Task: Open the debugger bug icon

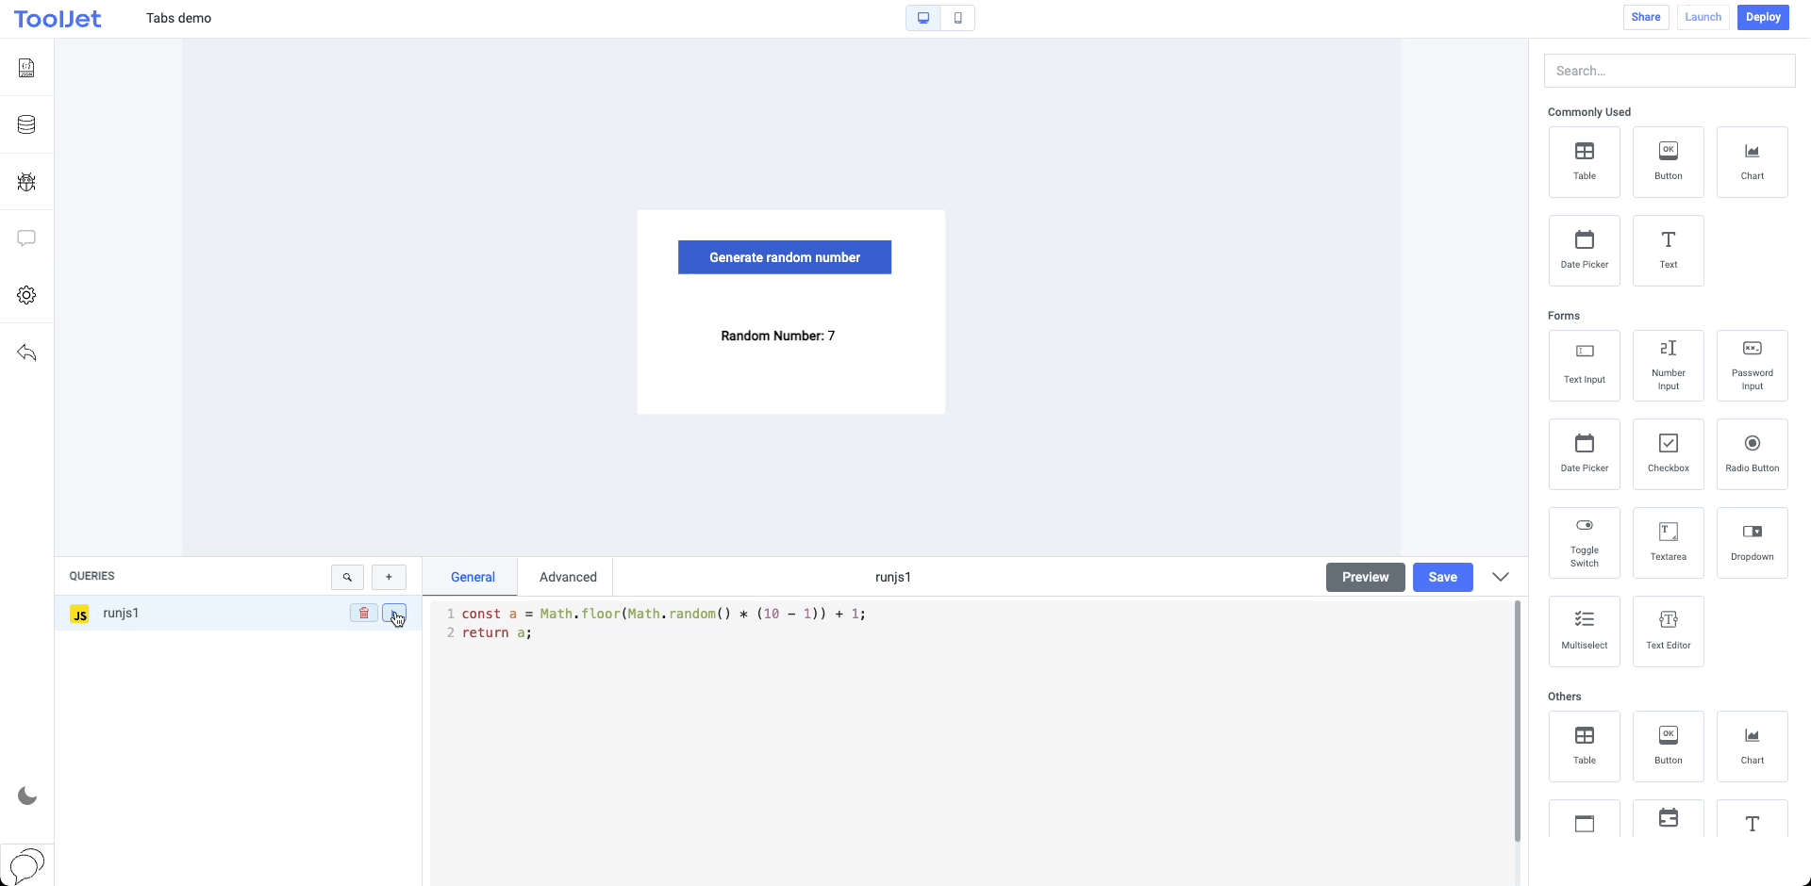Action: 26,182
